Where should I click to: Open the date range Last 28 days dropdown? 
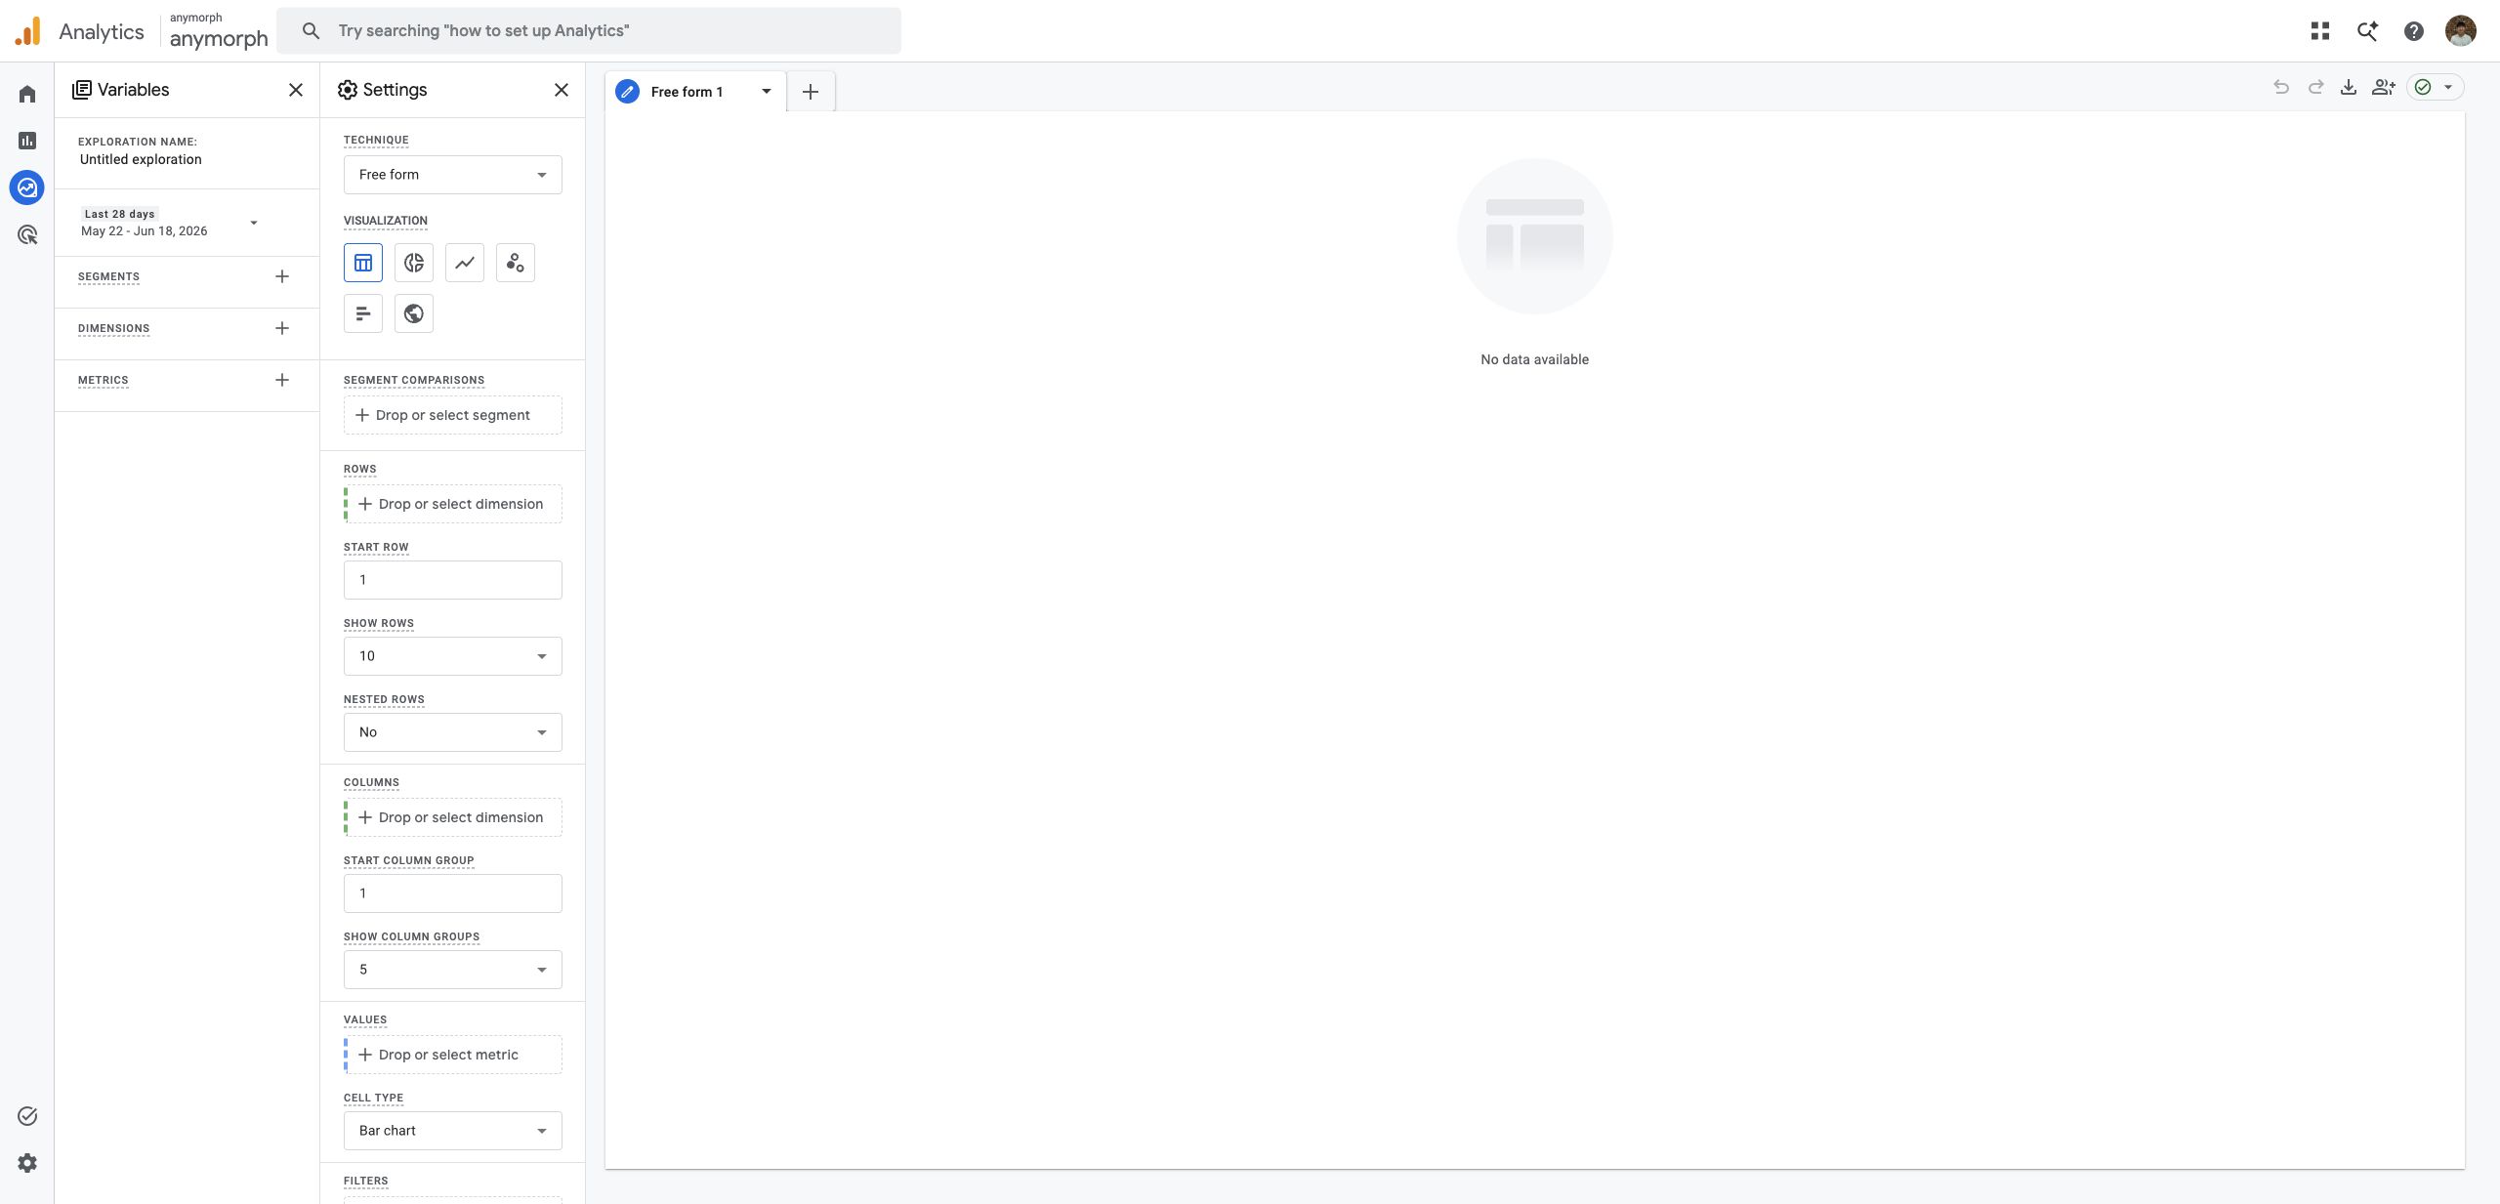coord(171,223)
